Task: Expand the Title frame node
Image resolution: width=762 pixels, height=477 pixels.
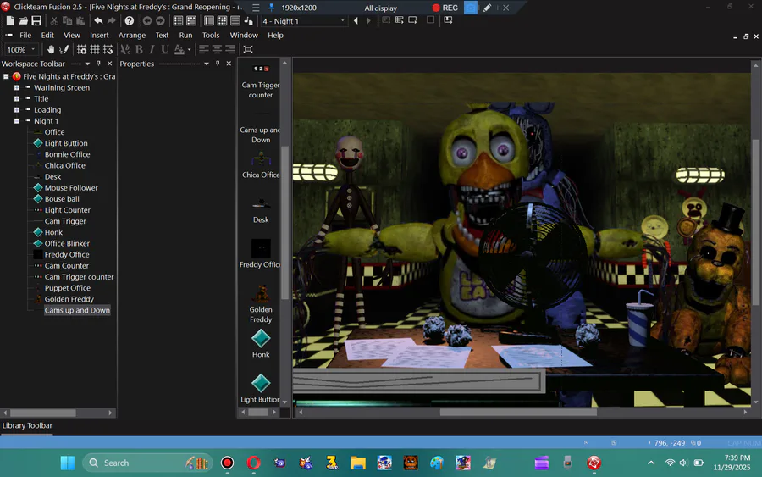Action: pyautogui.click(x=17, y=99)
